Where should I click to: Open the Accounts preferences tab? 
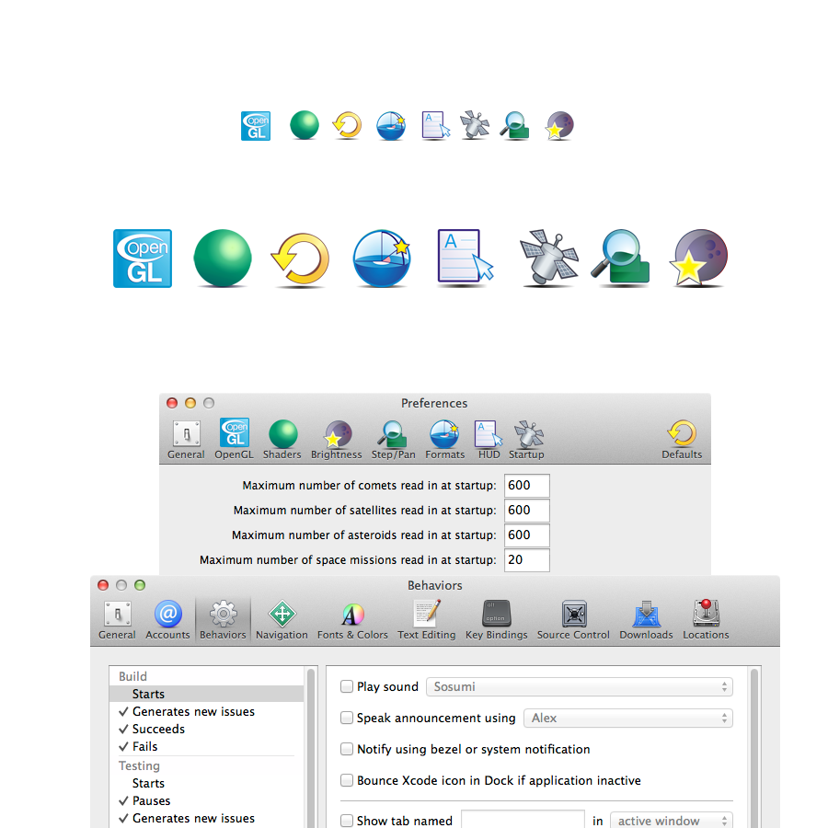tap(168, 620)
